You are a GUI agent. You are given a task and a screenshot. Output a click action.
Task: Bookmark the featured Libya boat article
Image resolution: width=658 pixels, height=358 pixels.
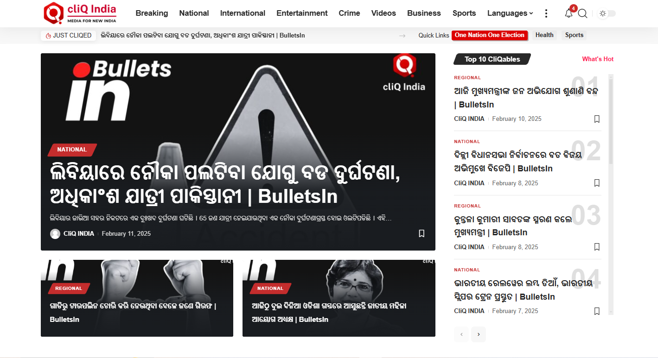coord(422,233)
